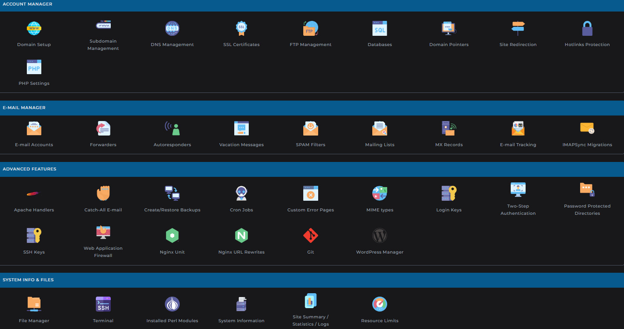Click the Vacation Messages icon
Image resolution: width=624 pixels, height=329 pixels.
point(242,129)
